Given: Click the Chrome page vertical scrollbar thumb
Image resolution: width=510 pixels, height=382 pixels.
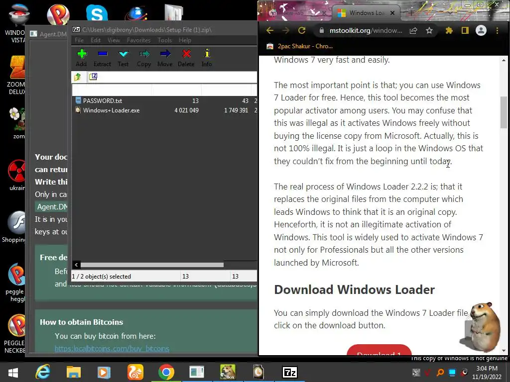Looking at the screenshot, I should pyautogui.click(x=504, y=113).
